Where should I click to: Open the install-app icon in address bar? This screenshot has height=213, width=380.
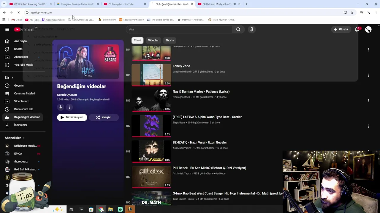point(345,12)
